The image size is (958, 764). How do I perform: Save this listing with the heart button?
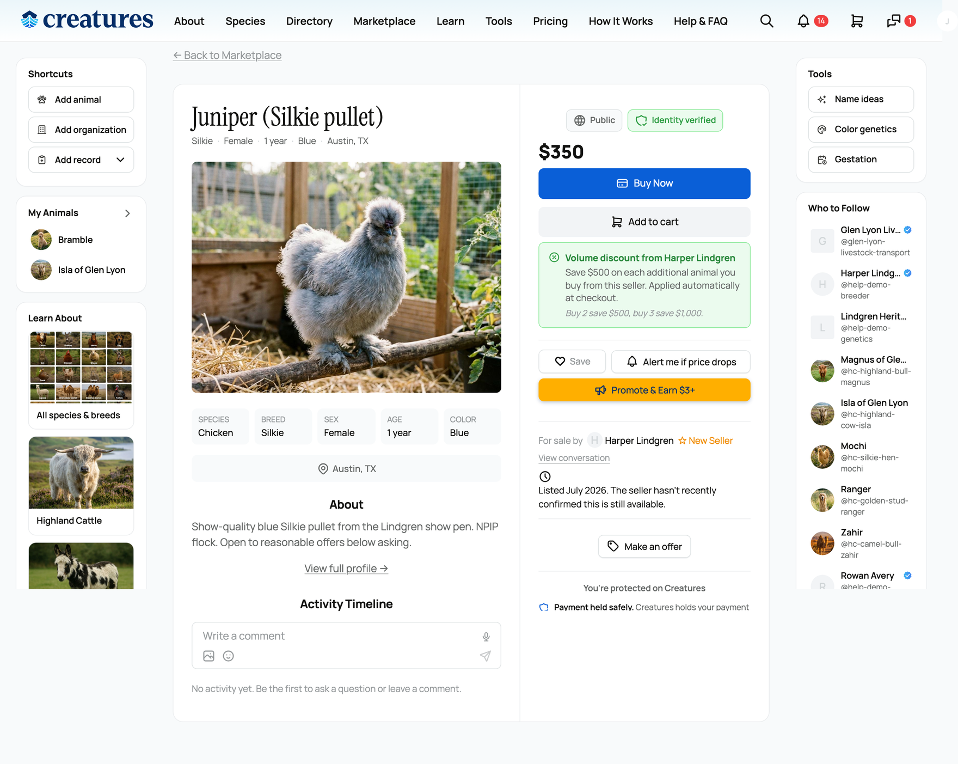tap(572, 362)
